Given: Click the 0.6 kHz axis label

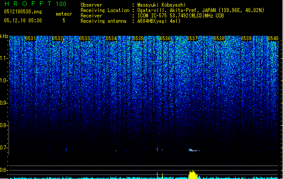Looking at the screenshot, I should (x=4, y=170).
